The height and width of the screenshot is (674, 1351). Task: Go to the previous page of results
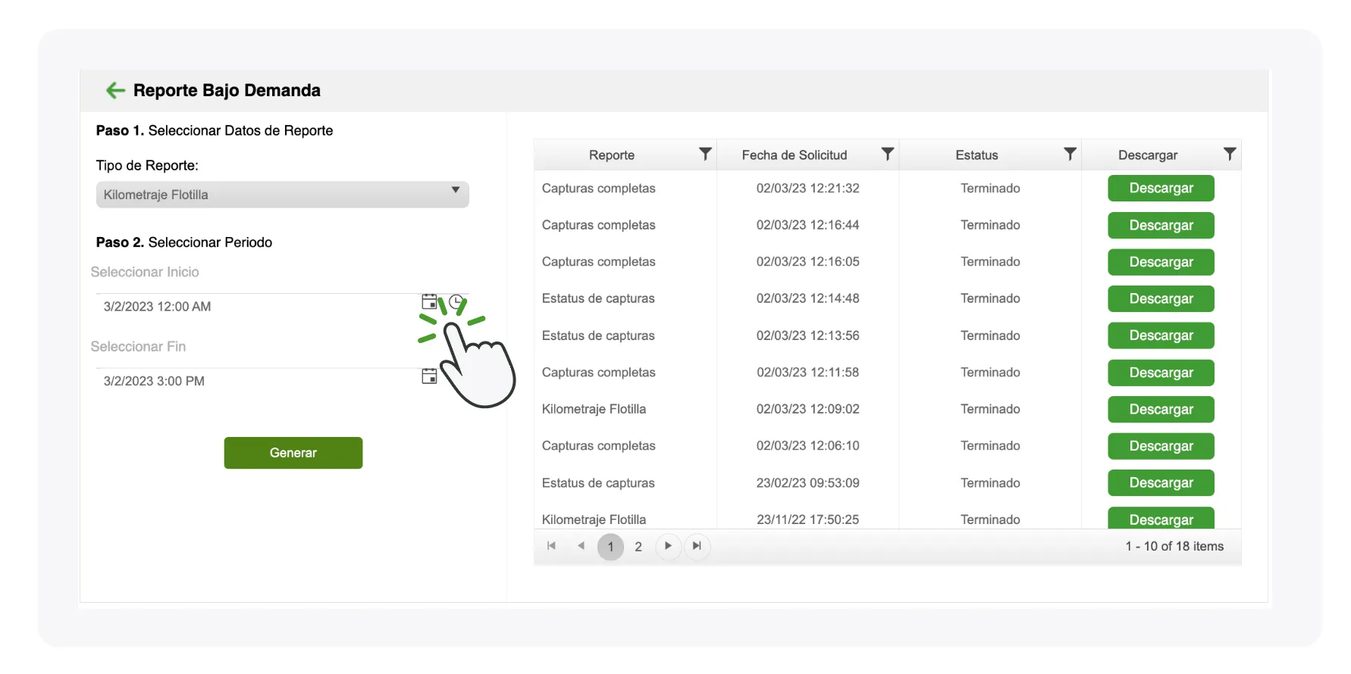click(x=581, y=546)
